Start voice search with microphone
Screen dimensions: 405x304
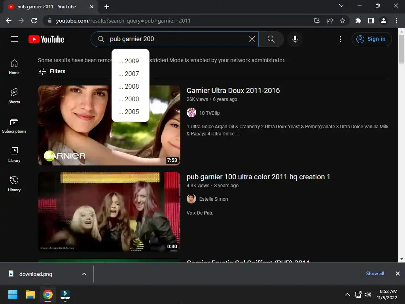(295, 39)
